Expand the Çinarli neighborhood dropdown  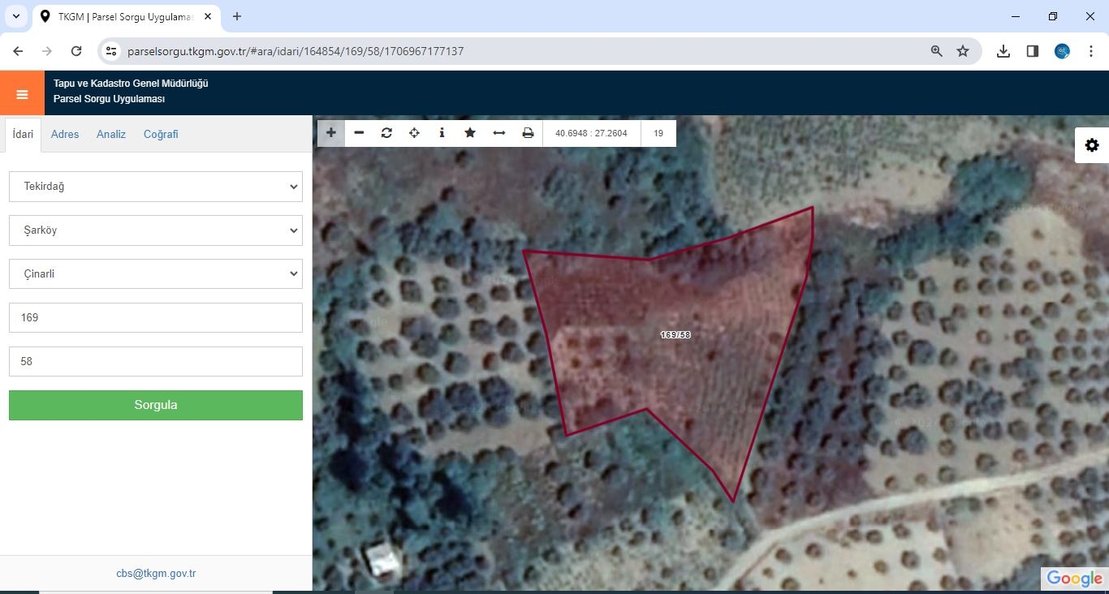pos(156,274)
